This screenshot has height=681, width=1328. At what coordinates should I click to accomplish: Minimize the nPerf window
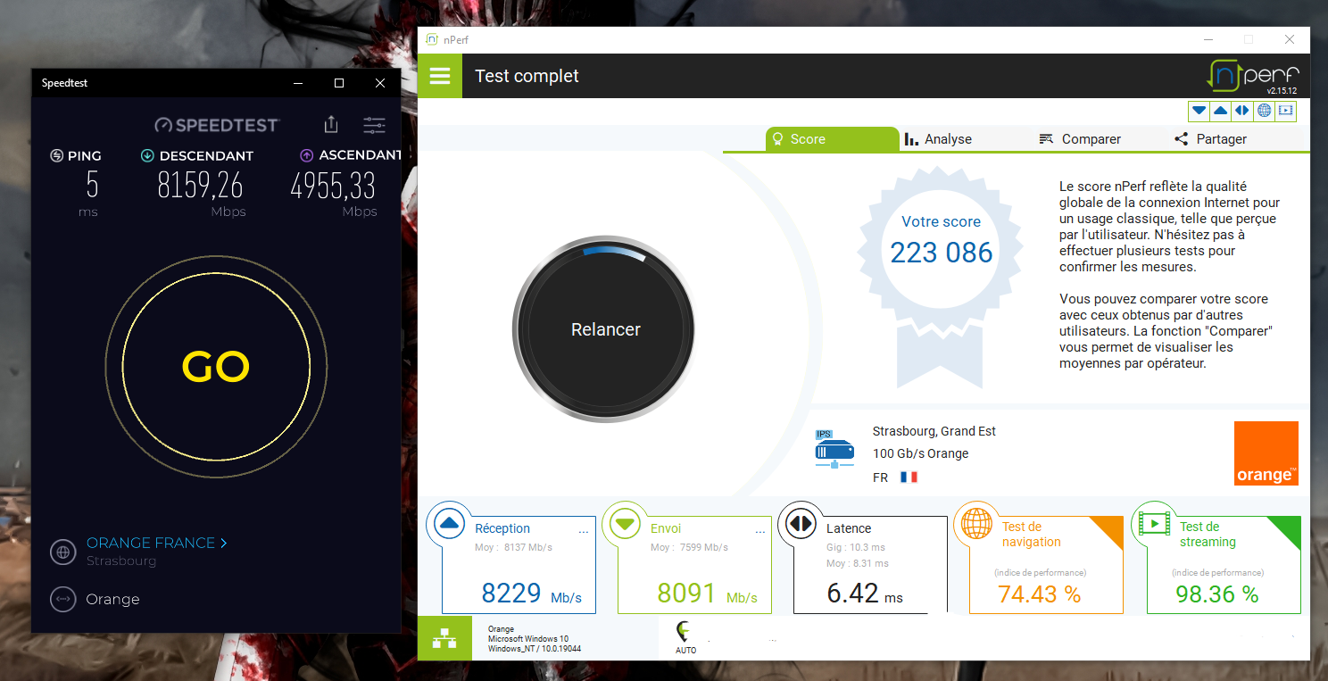pos(1208,40)
